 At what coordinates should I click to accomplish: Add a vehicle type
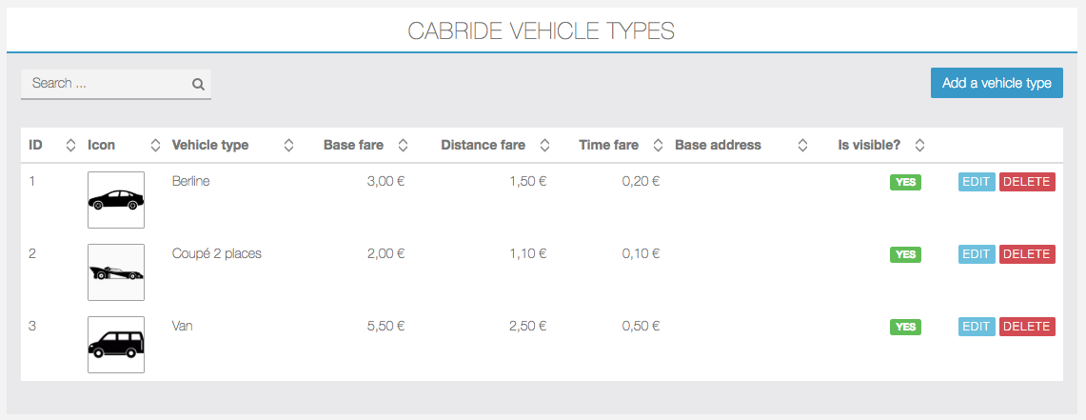click(x=997, y=83)
